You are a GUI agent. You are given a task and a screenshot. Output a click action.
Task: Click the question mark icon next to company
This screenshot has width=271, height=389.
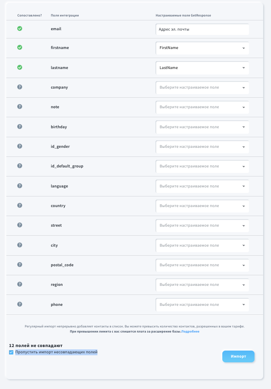click(20, 87)
